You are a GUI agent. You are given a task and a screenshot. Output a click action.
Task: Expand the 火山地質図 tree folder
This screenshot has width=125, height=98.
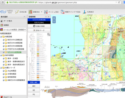click(3, 71)
